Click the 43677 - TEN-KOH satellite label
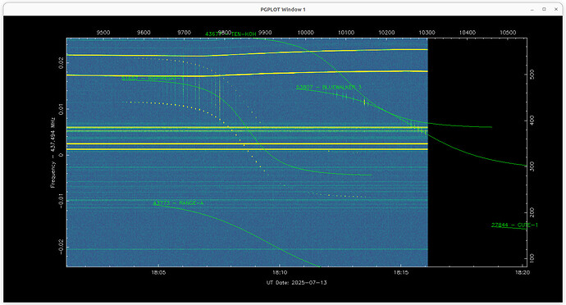The image size is (566, 305). click(231, 34)
